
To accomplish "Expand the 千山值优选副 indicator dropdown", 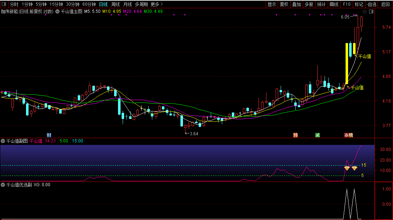I will tap(3, 185).
